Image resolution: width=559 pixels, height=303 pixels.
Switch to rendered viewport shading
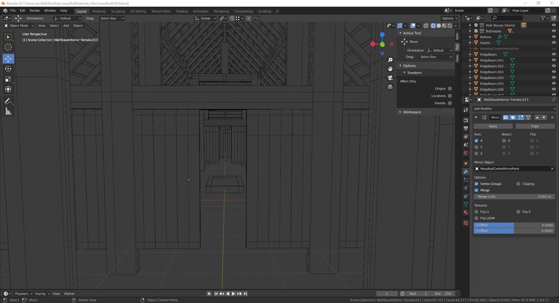[x=450, y=26]
